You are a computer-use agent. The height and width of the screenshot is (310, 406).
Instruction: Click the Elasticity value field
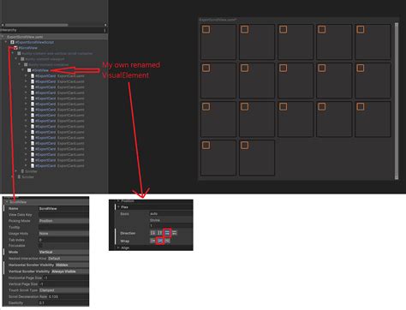click(63, 302)
